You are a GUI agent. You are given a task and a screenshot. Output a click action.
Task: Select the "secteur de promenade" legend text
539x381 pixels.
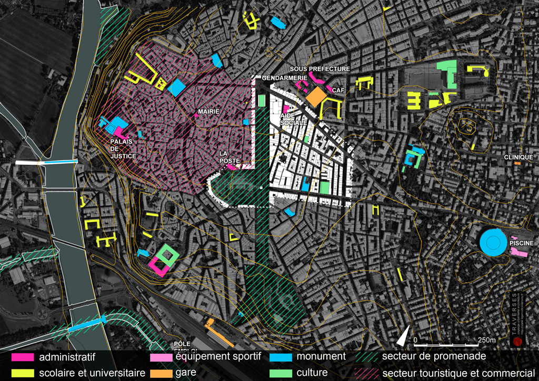click(434, 356)
